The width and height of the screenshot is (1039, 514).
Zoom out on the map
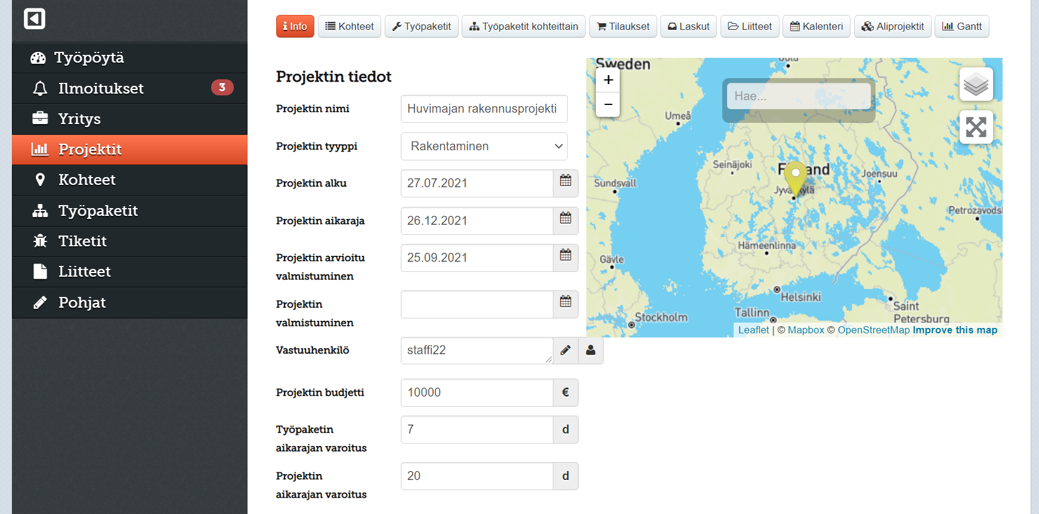pyautogui.click(x=608, y=104)
